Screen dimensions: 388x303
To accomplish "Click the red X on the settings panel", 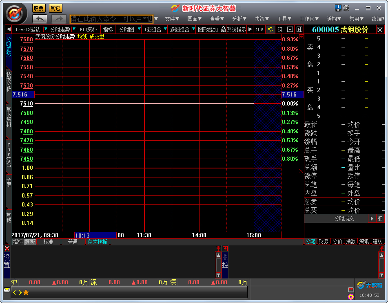I will (x=7, y=249).
